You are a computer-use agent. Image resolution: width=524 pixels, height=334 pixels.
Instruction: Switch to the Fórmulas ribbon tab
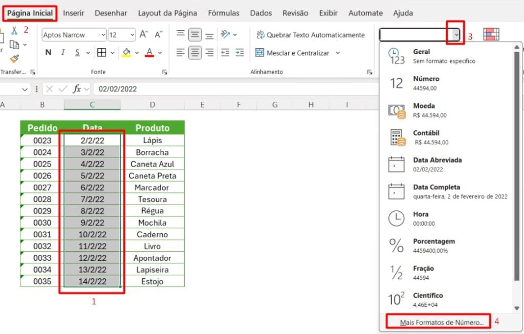coord(224,13)
